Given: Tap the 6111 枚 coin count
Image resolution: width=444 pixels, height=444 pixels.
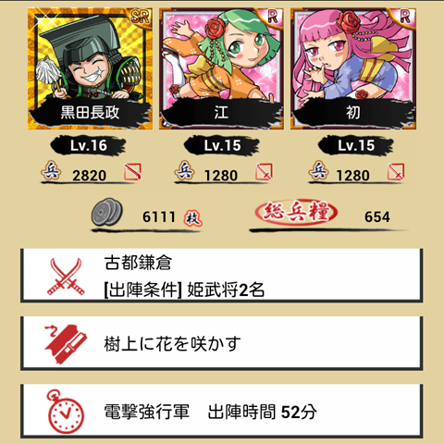Looking at the screenshot, I should pos(172,217).
